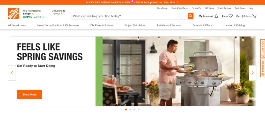Open Specials & Offers menu
This screenshot has height=118, width=265.
tap(202, 26)
